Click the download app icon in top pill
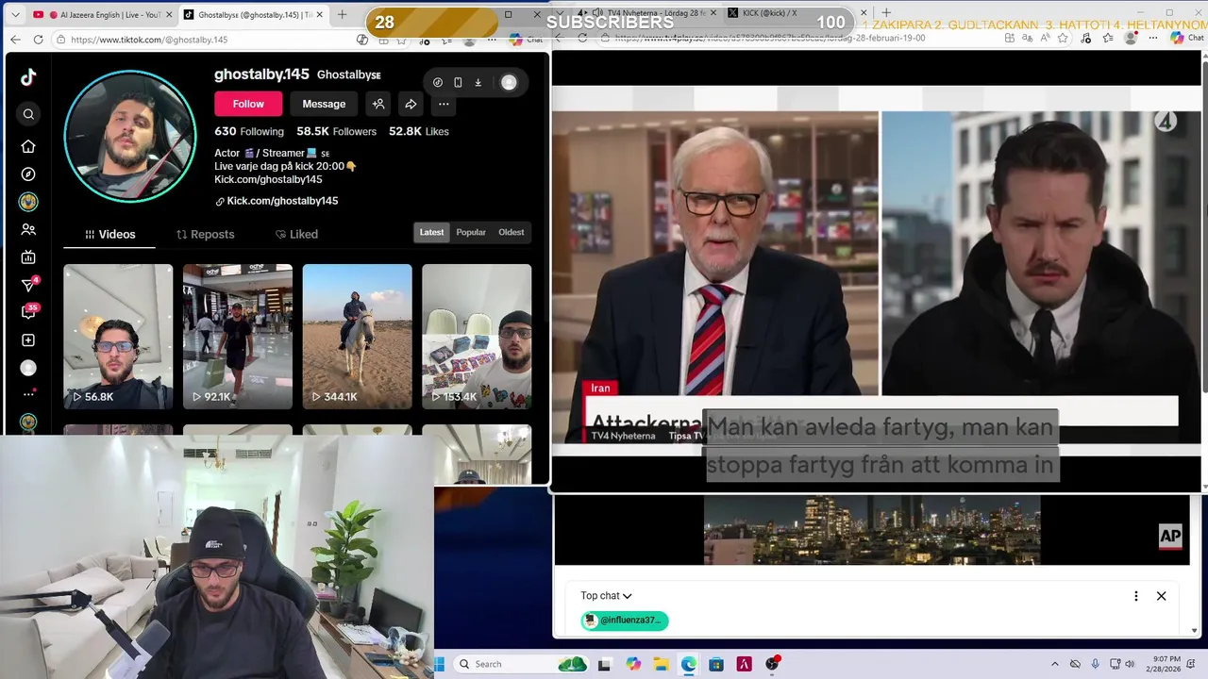 tap(478, 83)
